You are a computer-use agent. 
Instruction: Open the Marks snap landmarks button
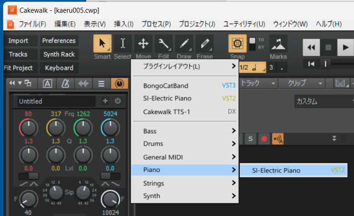coord(278,44)
